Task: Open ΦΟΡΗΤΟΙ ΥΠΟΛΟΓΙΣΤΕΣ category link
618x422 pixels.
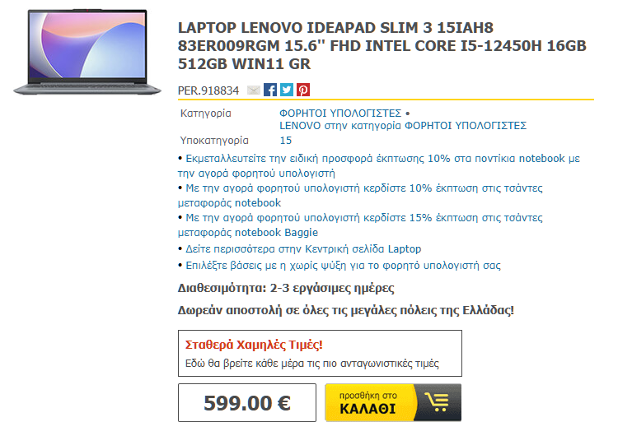Action: (x=340, y=114)
